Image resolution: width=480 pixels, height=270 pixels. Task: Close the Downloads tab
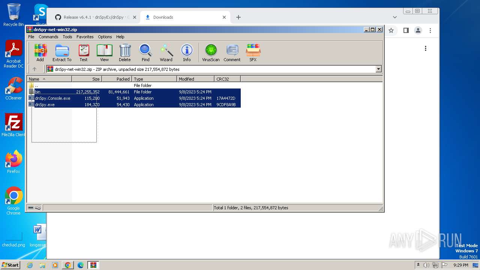(224, 17)
